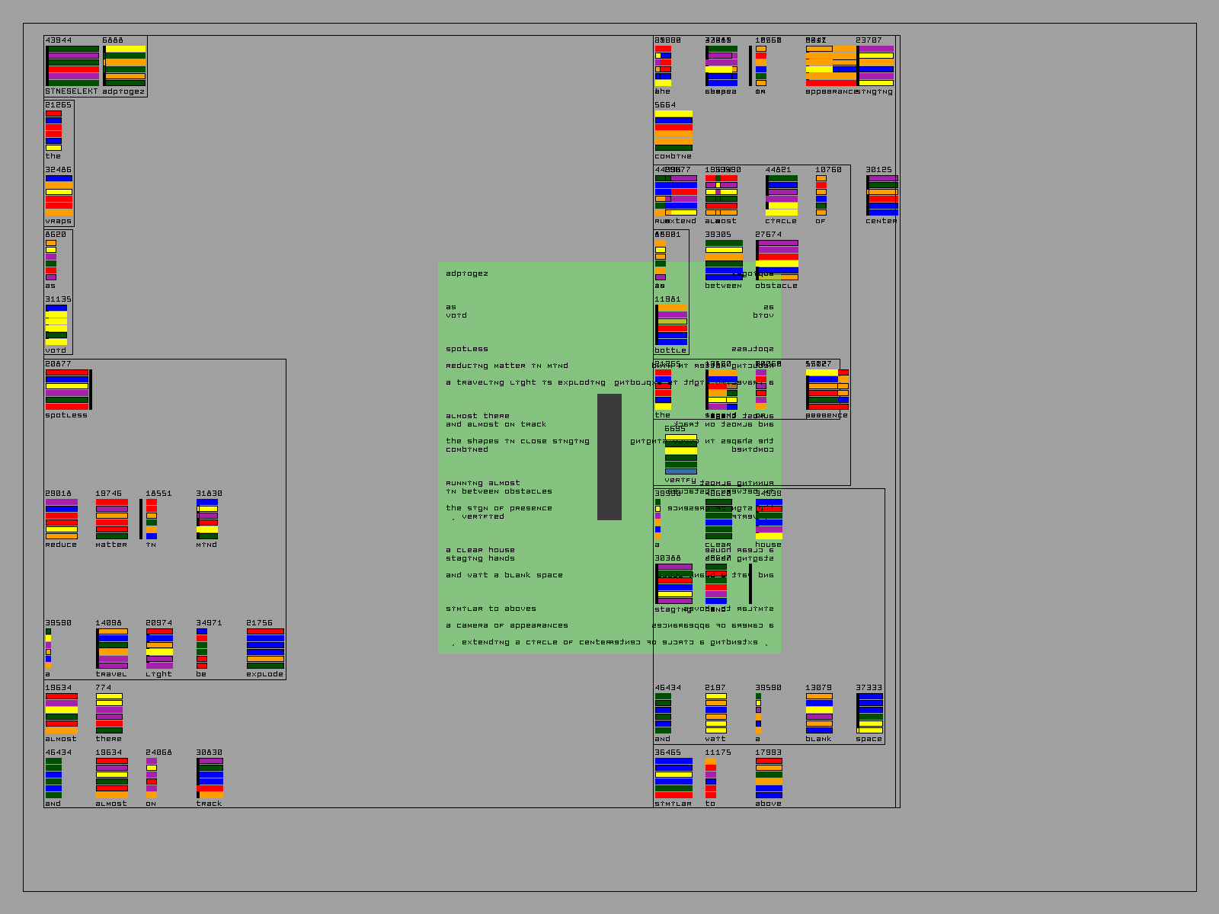1219x914 pixels.
Task: Select the 'reduce' color block
Action: [x=61, y=519]
